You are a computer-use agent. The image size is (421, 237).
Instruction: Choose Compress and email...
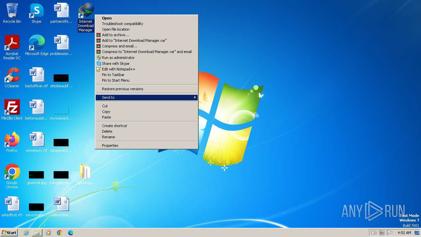click(147, 46)
